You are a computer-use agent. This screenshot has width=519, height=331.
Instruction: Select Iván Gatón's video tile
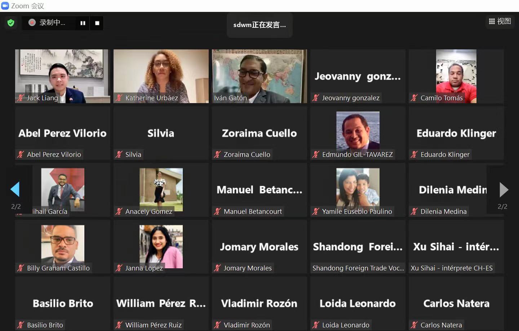(x=259, y=76)
